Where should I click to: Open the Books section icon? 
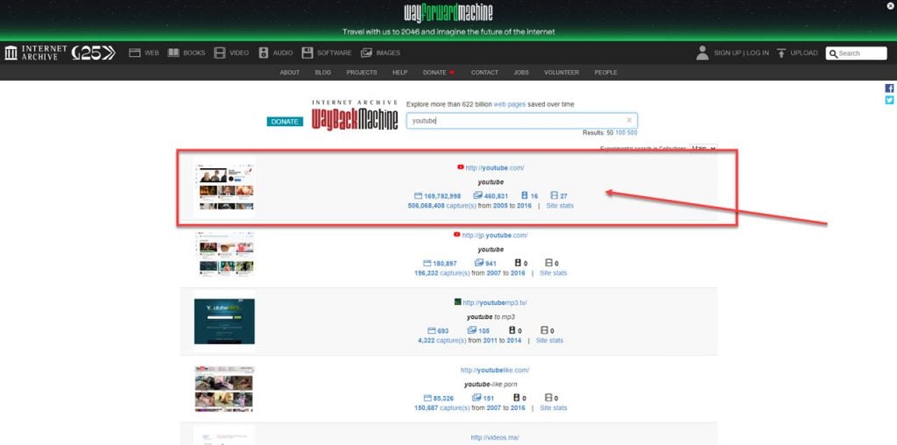coord(173,53)
